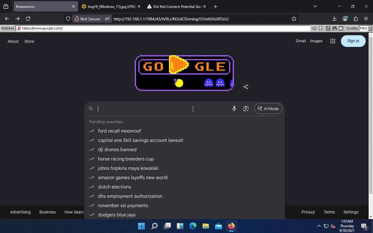Open the Advertising footer link
The width and height of the screenshot is (373, 233).
click(20, 212)
